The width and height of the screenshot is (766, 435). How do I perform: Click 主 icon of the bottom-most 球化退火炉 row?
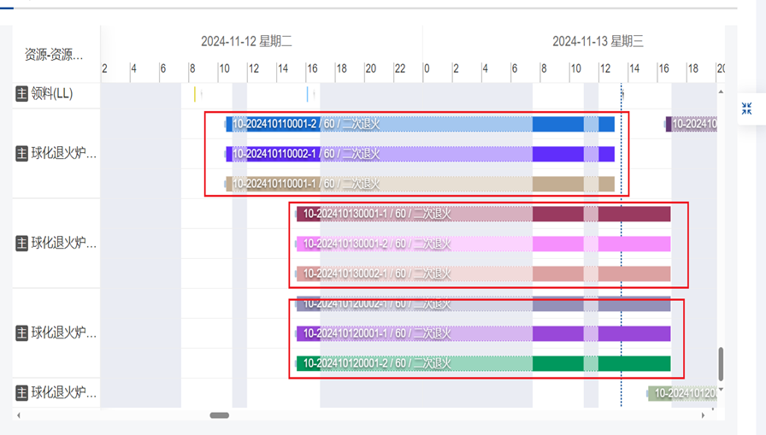tap(22, 393)
